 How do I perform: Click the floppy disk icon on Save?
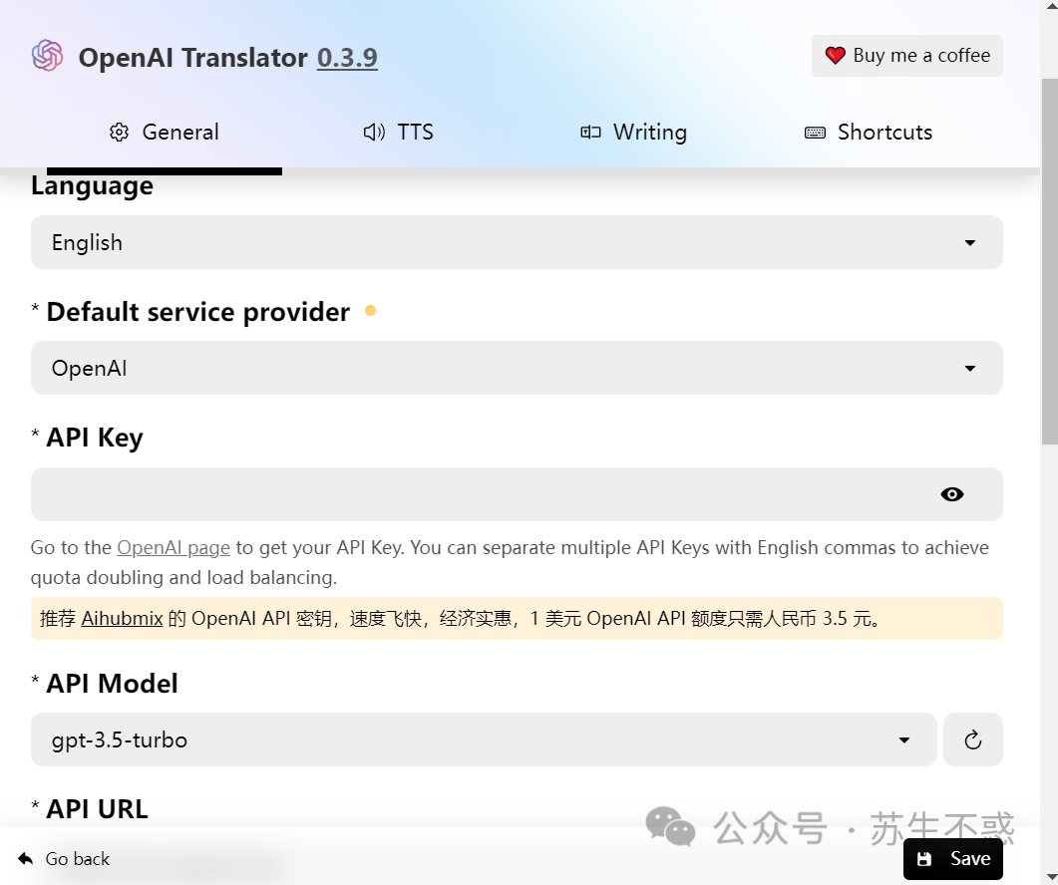coord(924,859)
